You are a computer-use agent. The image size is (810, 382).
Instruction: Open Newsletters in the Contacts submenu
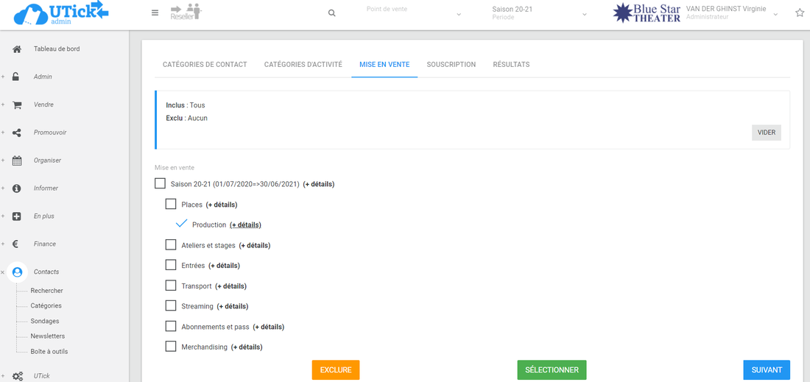[x=47, y=336]
